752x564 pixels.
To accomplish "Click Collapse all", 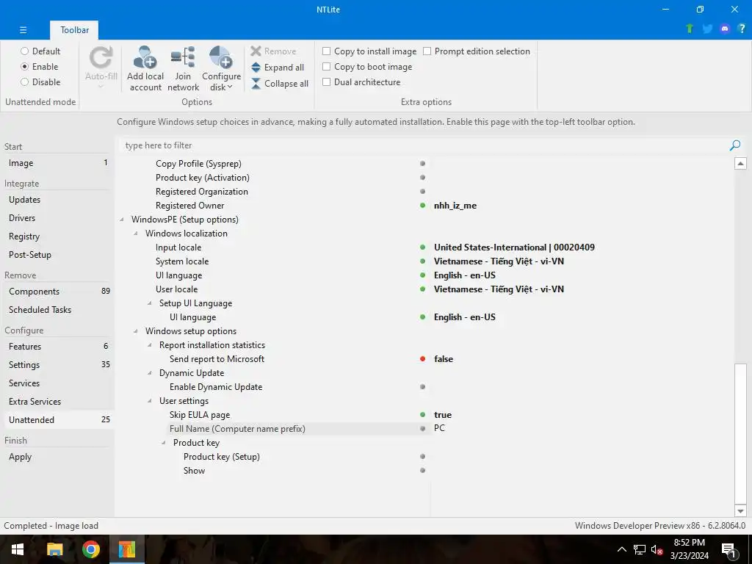I will 280,84.
